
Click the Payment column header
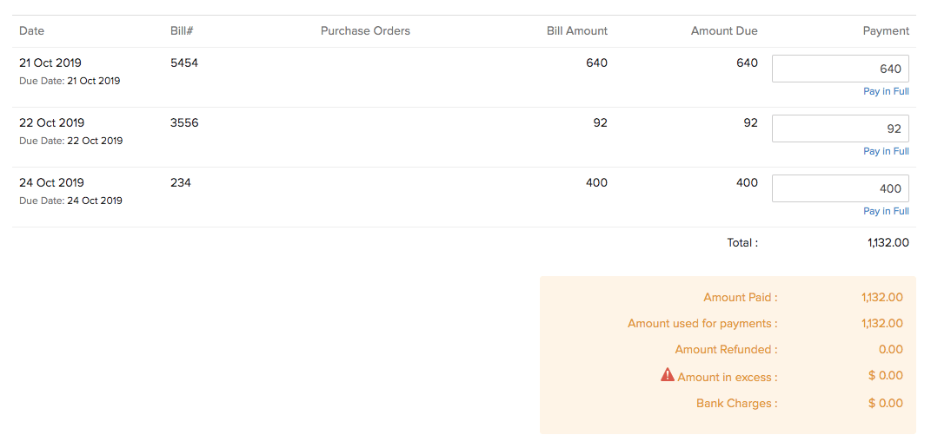pos(886,30)
